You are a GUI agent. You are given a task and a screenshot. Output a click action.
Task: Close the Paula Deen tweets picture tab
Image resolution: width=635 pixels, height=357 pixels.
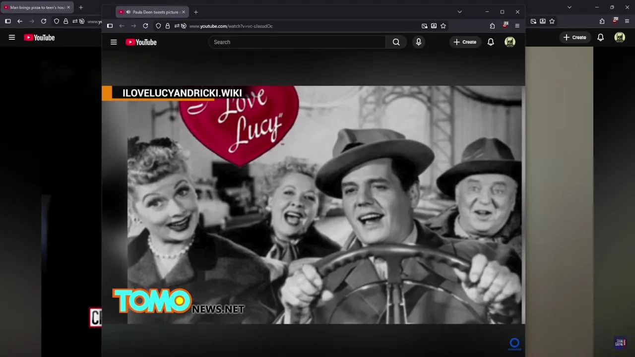point(184,12)
